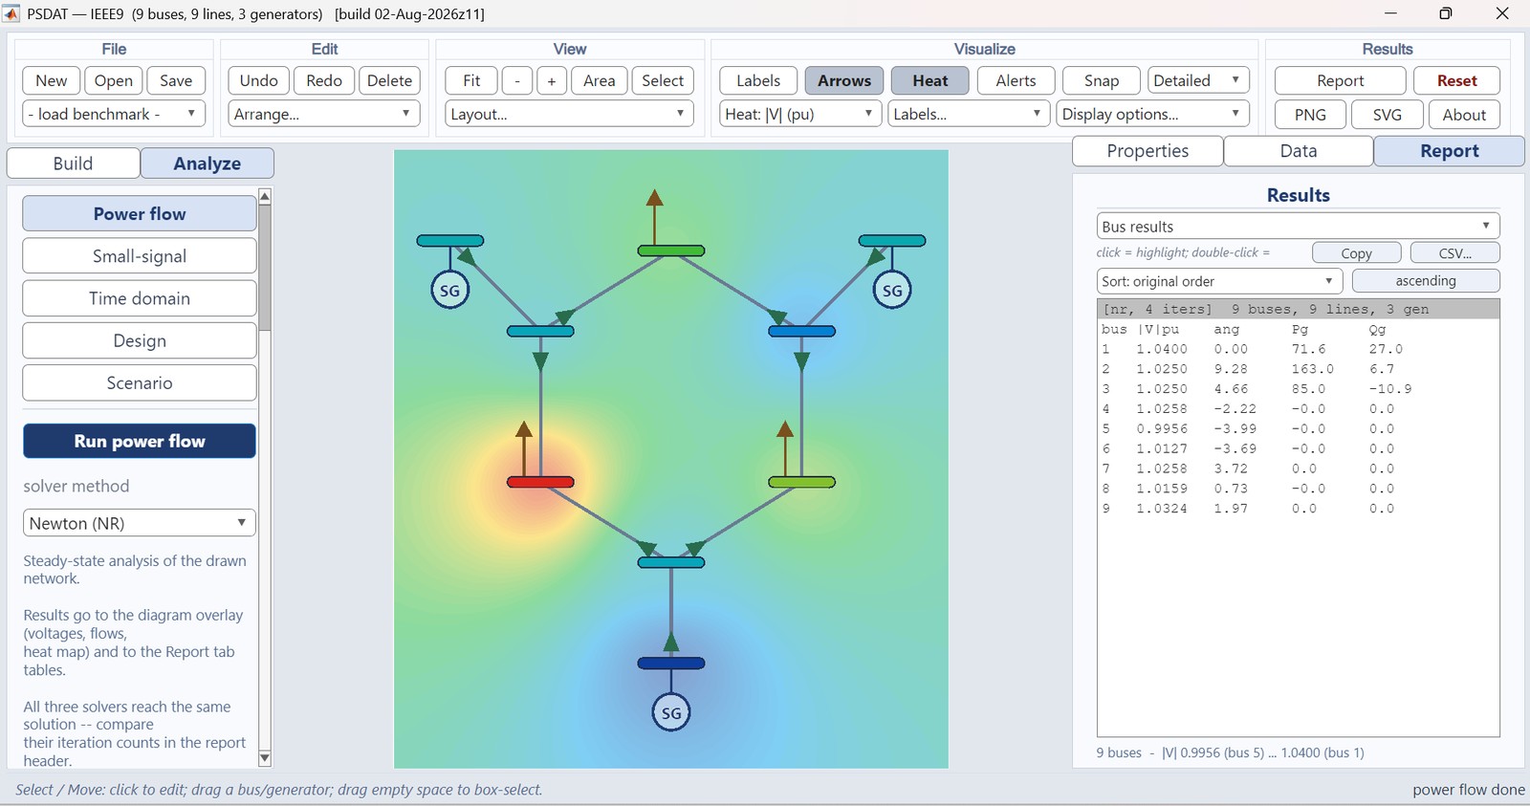Click the teal bus bar above left SG generator
This screenshot has height=806, width=1530.
click(x=449, y=241)
